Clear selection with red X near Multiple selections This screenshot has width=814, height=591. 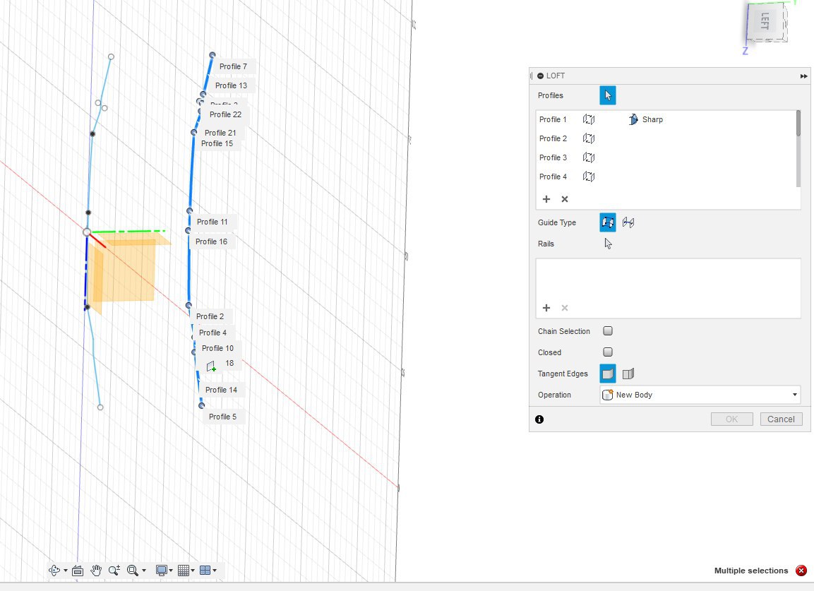pos(801,571)
